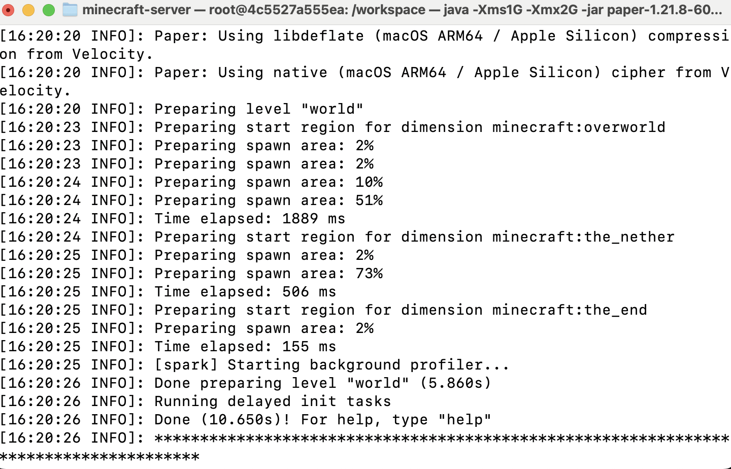Click the quoted "help" in the Done line

[x=464, y=420]
